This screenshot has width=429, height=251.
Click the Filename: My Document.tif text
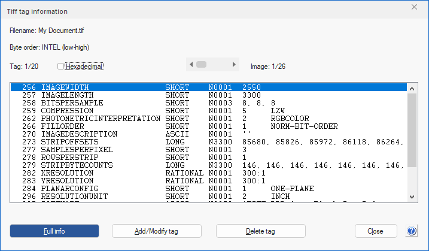click(47, 31)
